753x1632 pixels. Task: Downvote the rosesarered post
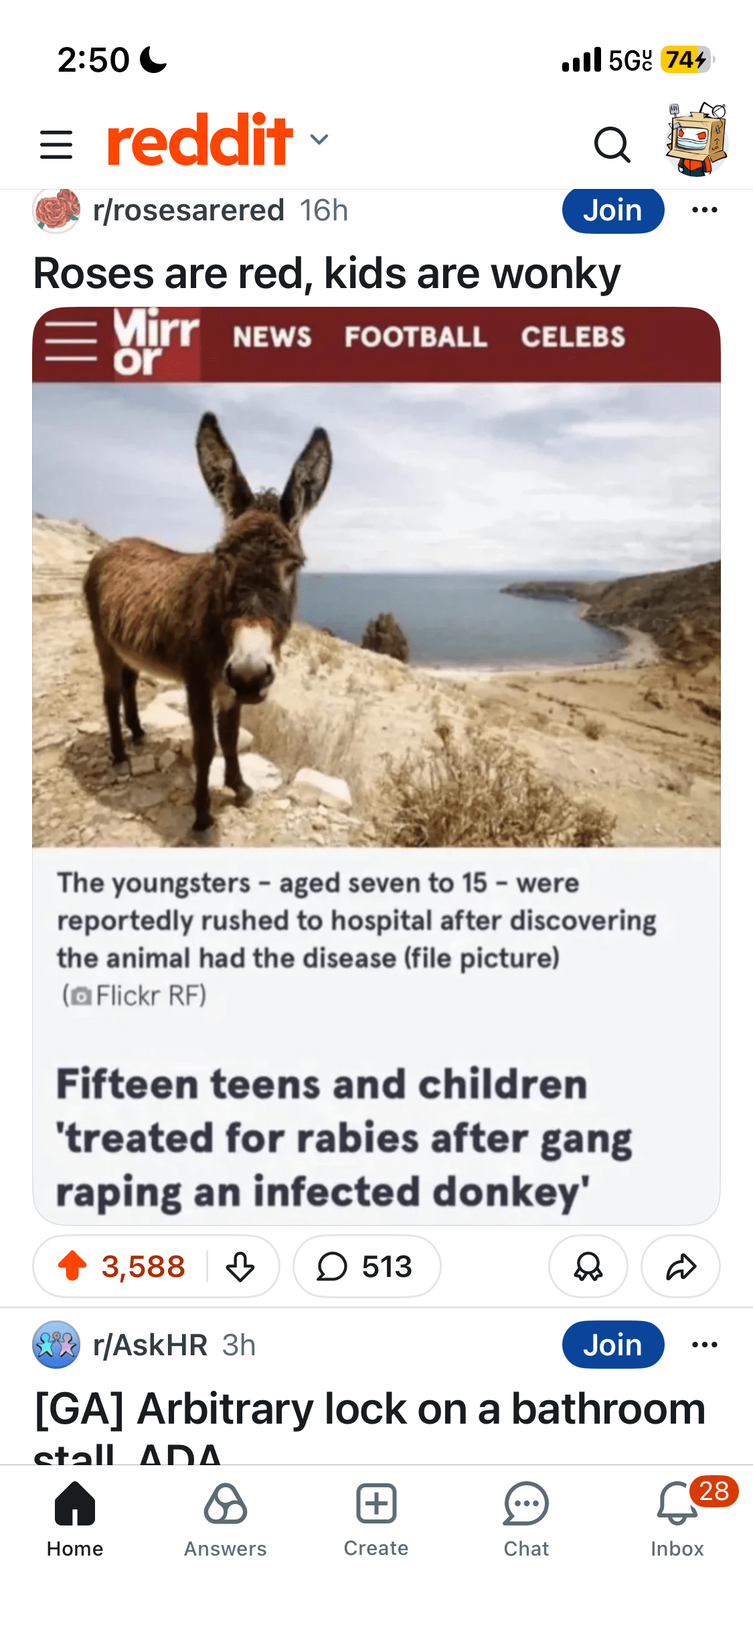[x=240, y=1266]
